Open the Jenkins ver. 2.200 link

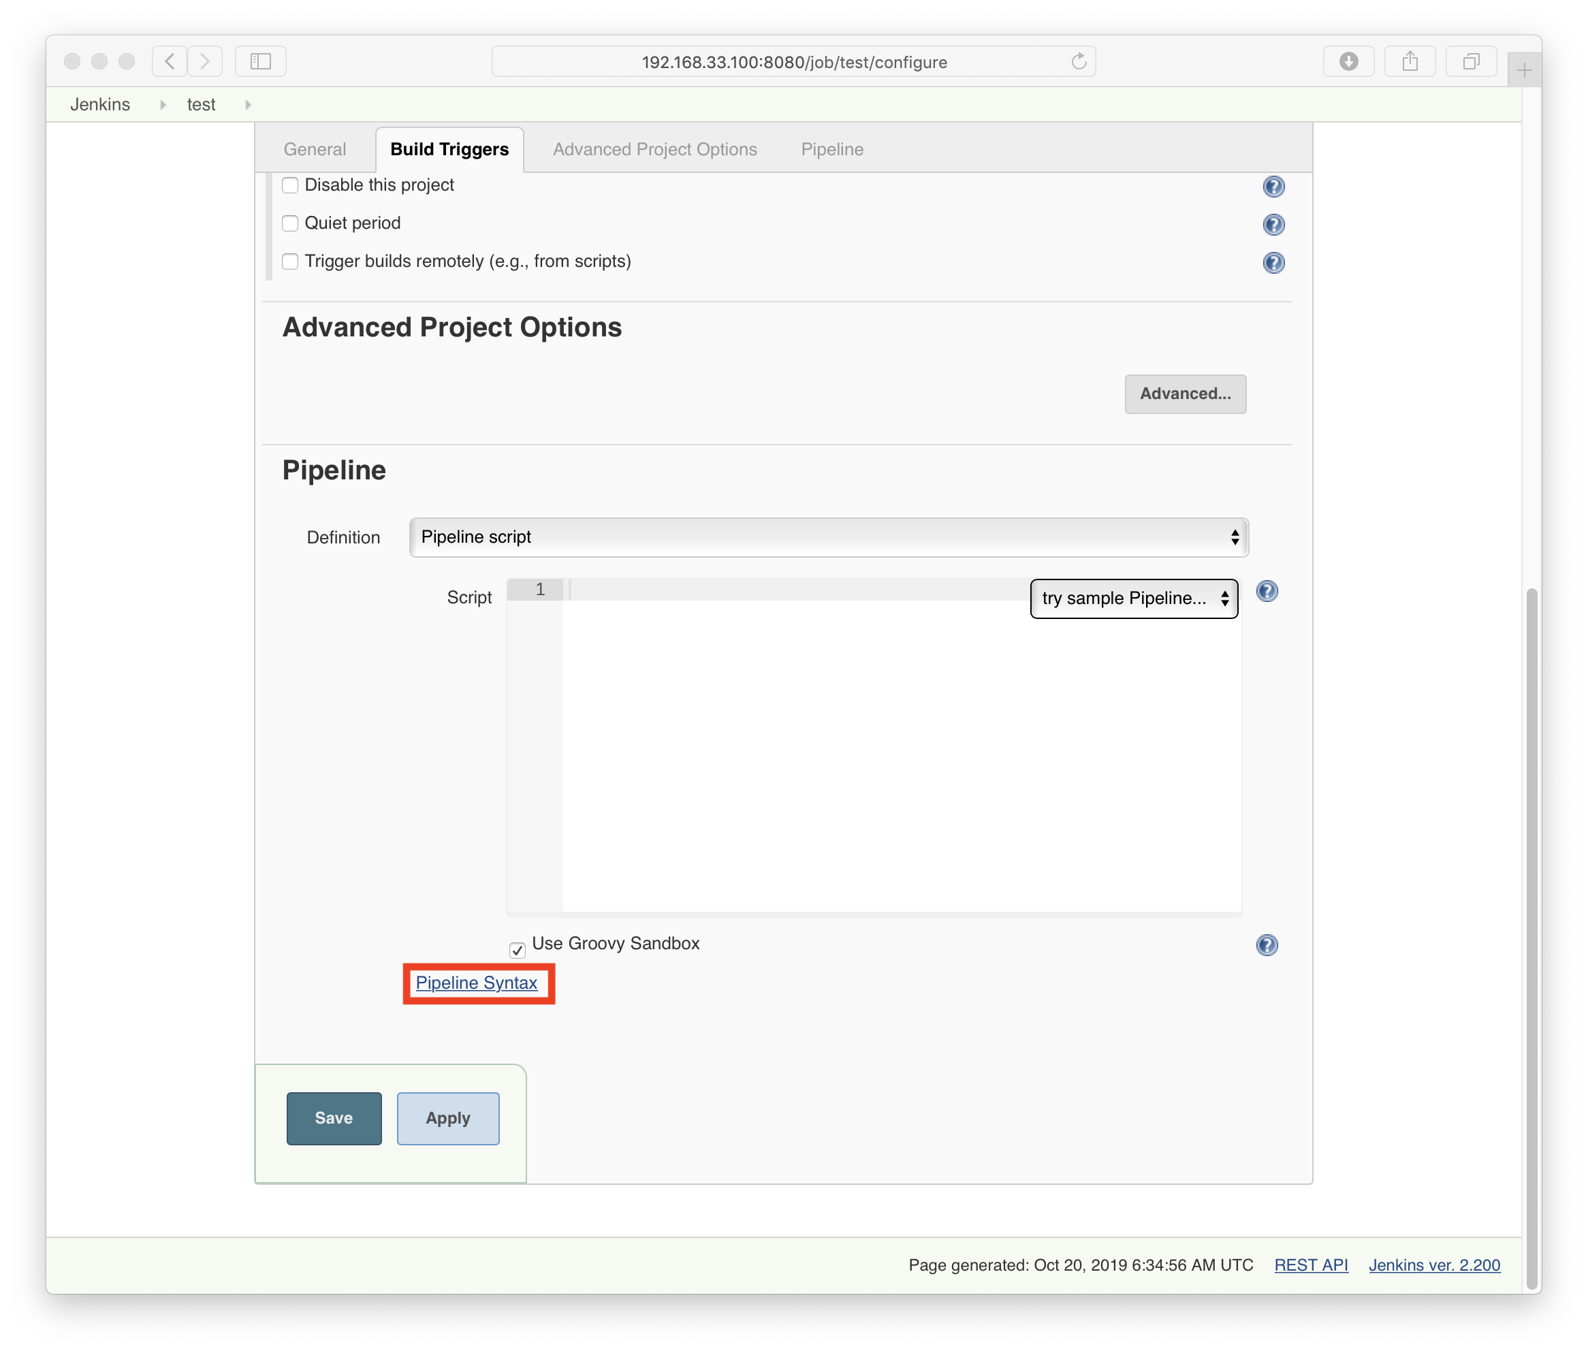(x=1434, y=1265)
